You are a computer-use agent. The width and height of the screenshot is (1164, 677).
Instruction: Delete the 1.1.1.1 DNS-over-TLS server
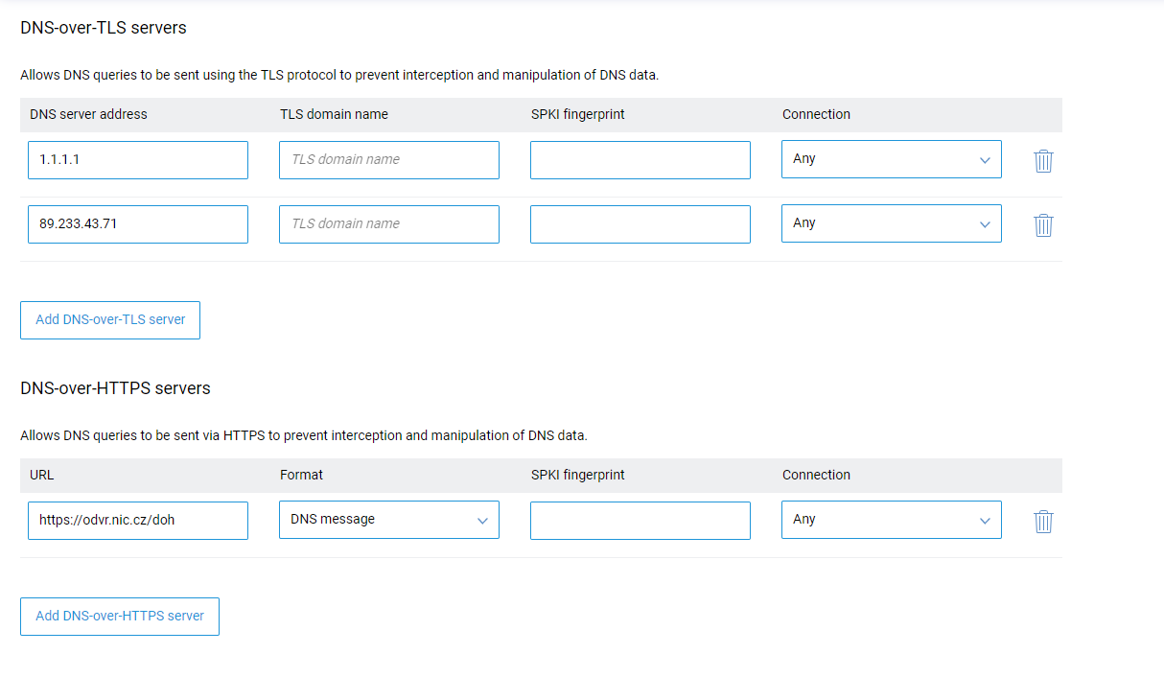tap(1043, 160)
